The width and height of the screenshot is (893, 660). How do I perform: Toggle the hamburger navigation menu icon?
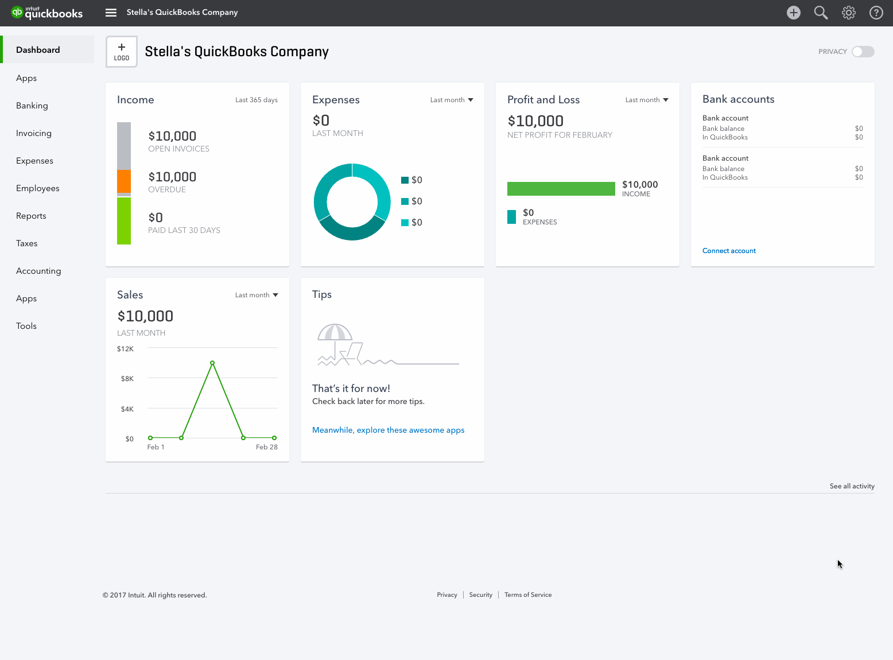[111, 13]
